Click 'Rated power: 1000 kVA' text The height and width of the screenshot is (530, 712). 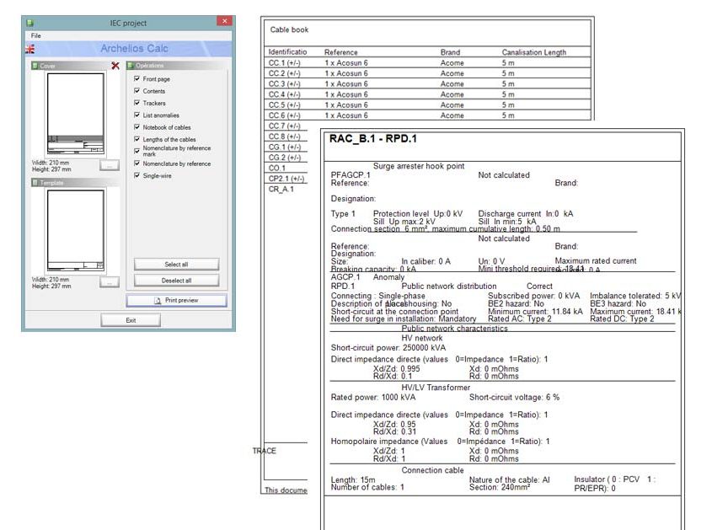pos(372,398)
